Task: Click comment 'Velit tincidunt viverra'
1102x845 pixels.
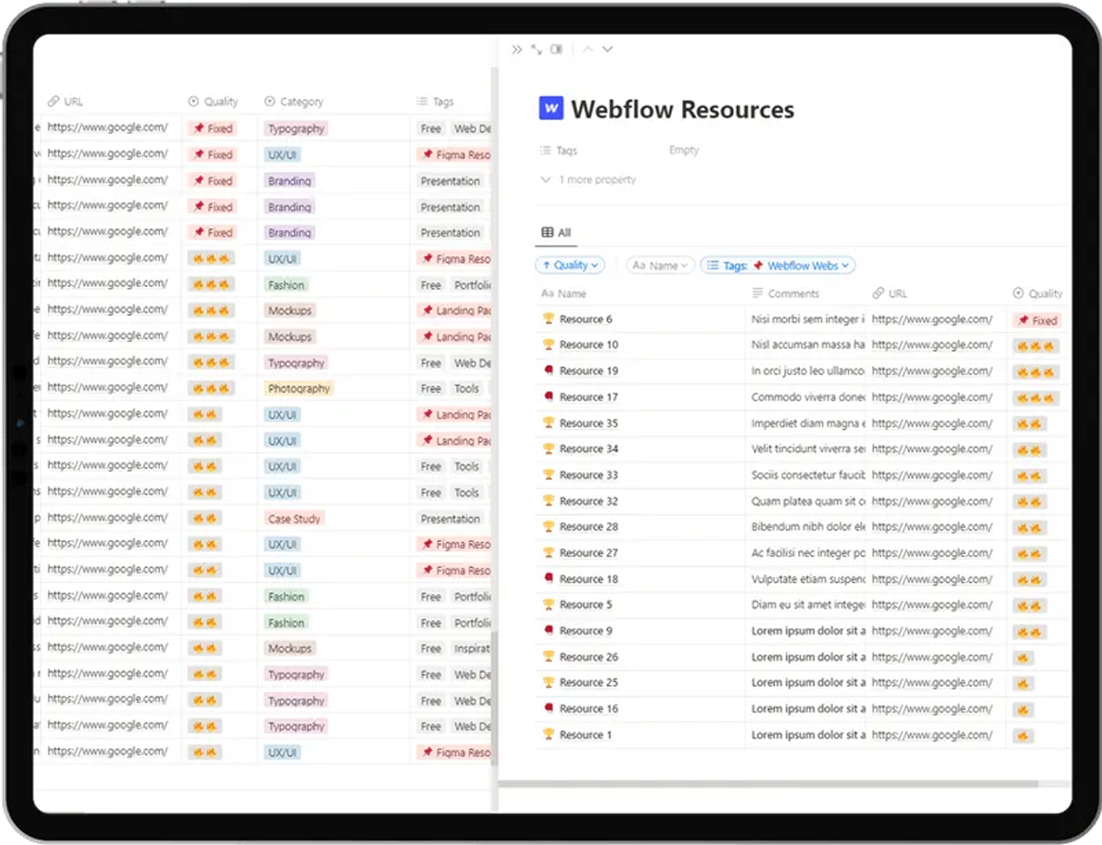Action: [808, 448]
